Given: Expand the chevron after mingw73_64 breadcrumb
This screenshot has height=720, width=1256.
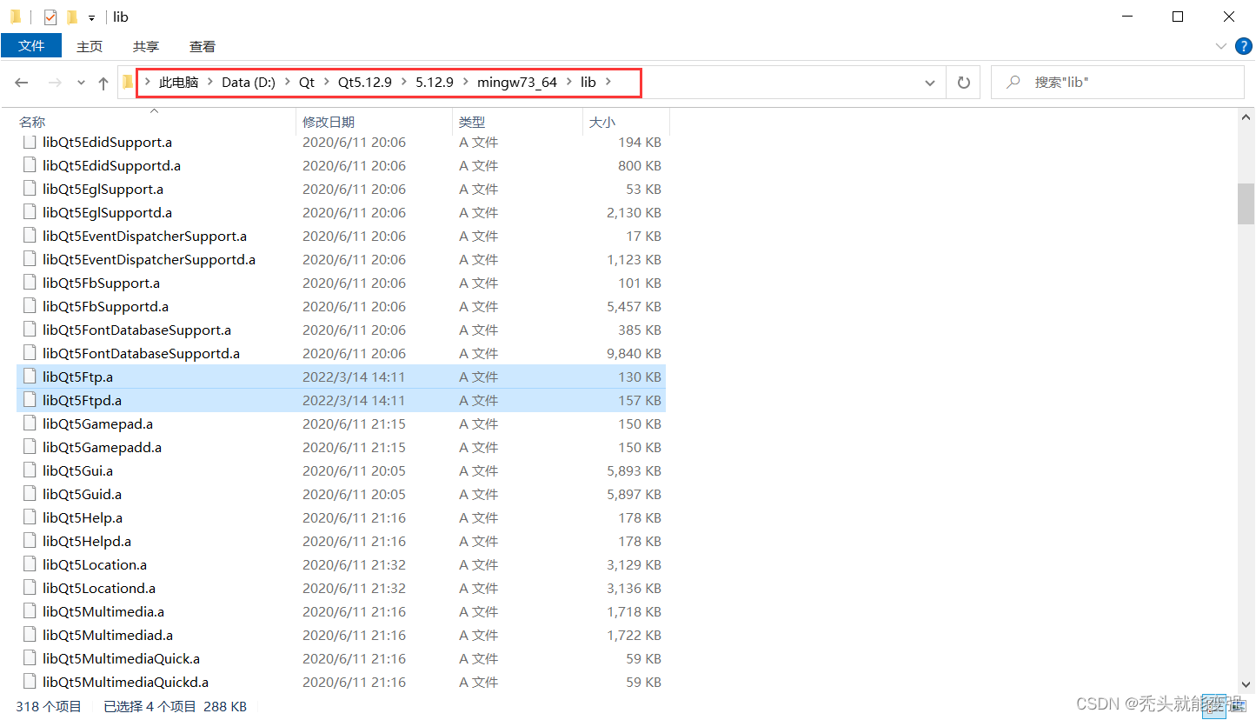Looking at the screenshot, I should (x=569, y=83).
